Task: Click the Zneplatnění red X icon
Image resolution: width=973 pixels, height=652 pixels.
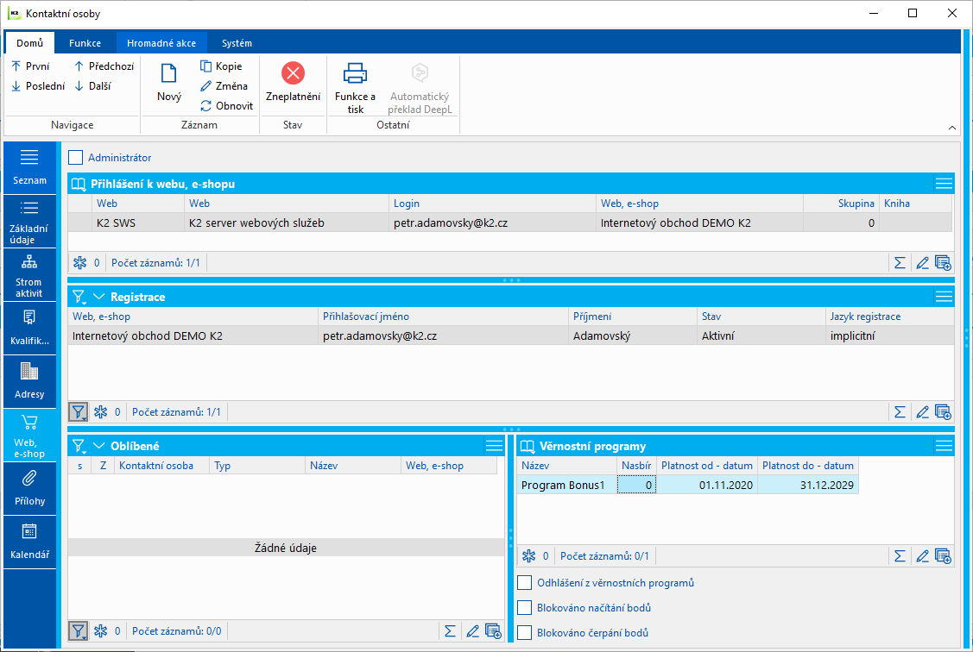Action: click(x=293, y=73)
